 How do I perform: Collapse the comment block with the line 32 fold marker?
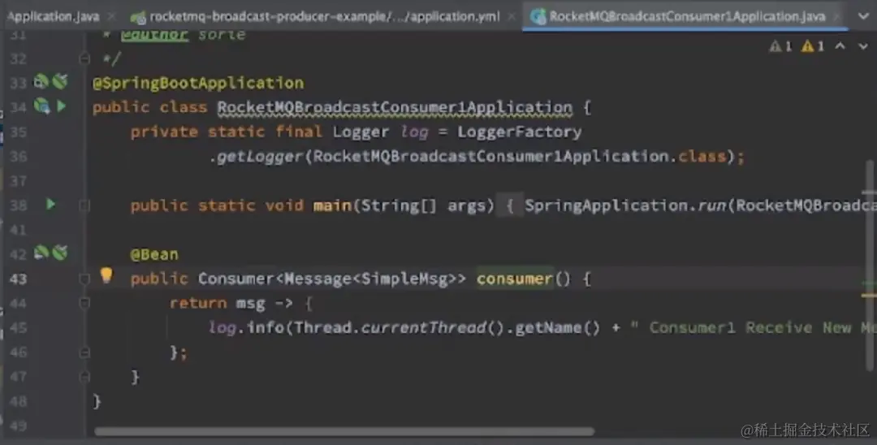(x=84, y=58)
